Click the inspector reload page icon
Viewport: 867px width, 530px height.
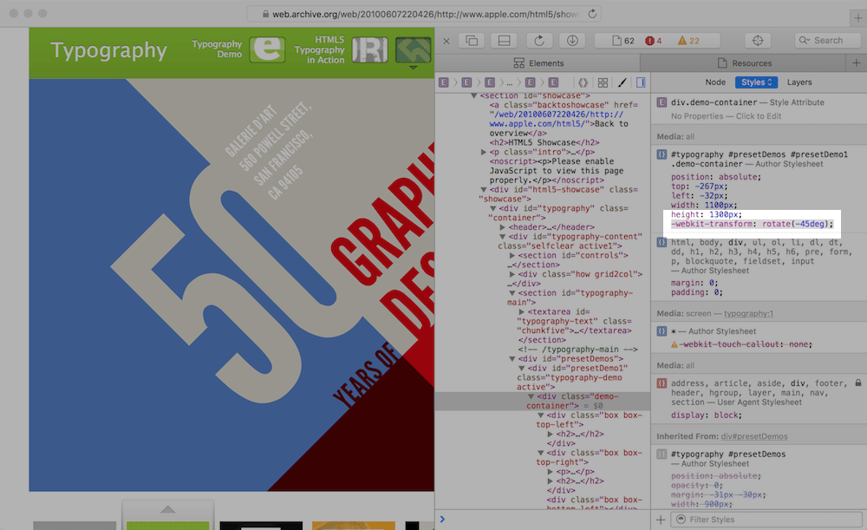point(539,41)
